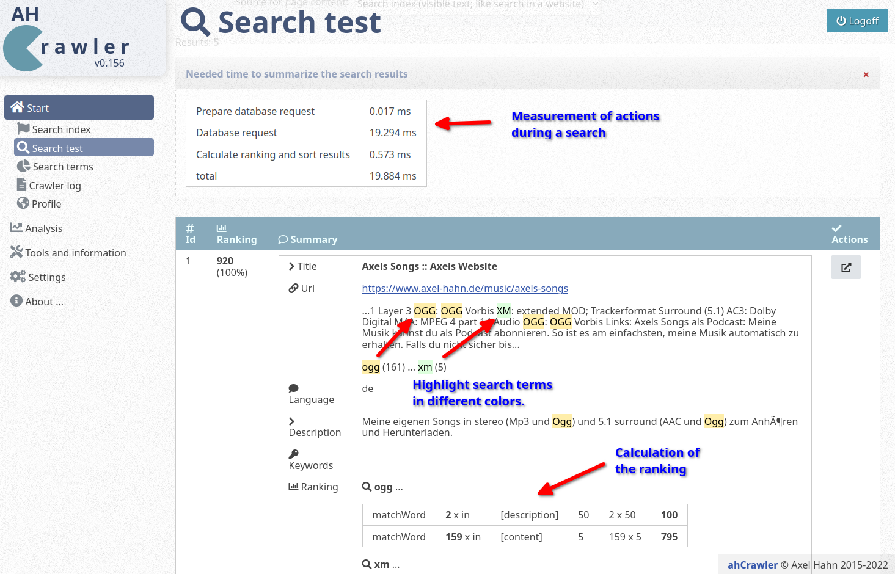The image size is (895, 574).
Task: Click the Actions checkmark header icon
Action: click(x=836, y=228)
